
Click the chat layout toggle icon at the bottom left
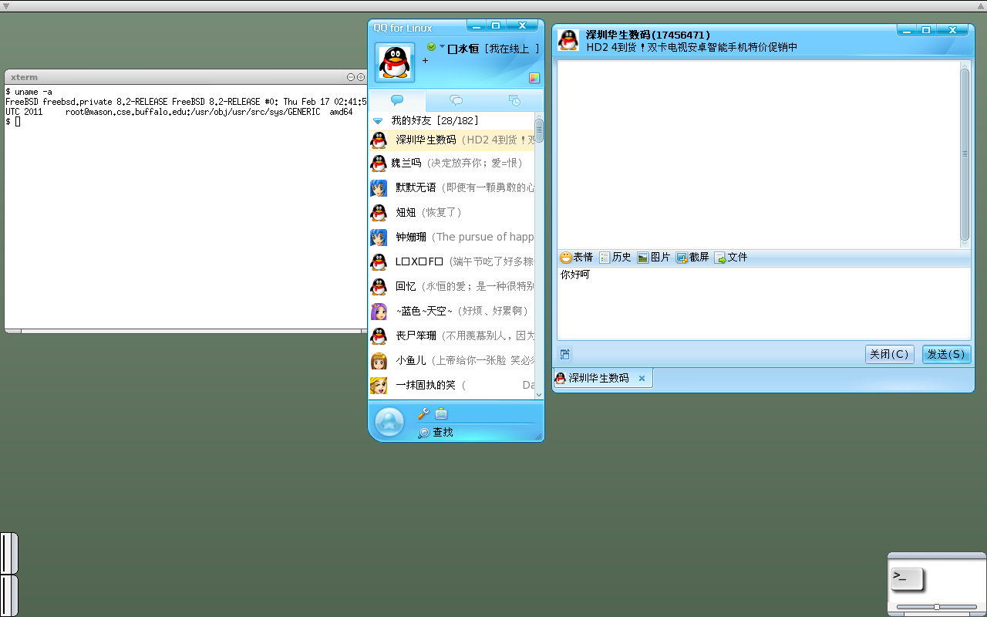coord(565,354)
